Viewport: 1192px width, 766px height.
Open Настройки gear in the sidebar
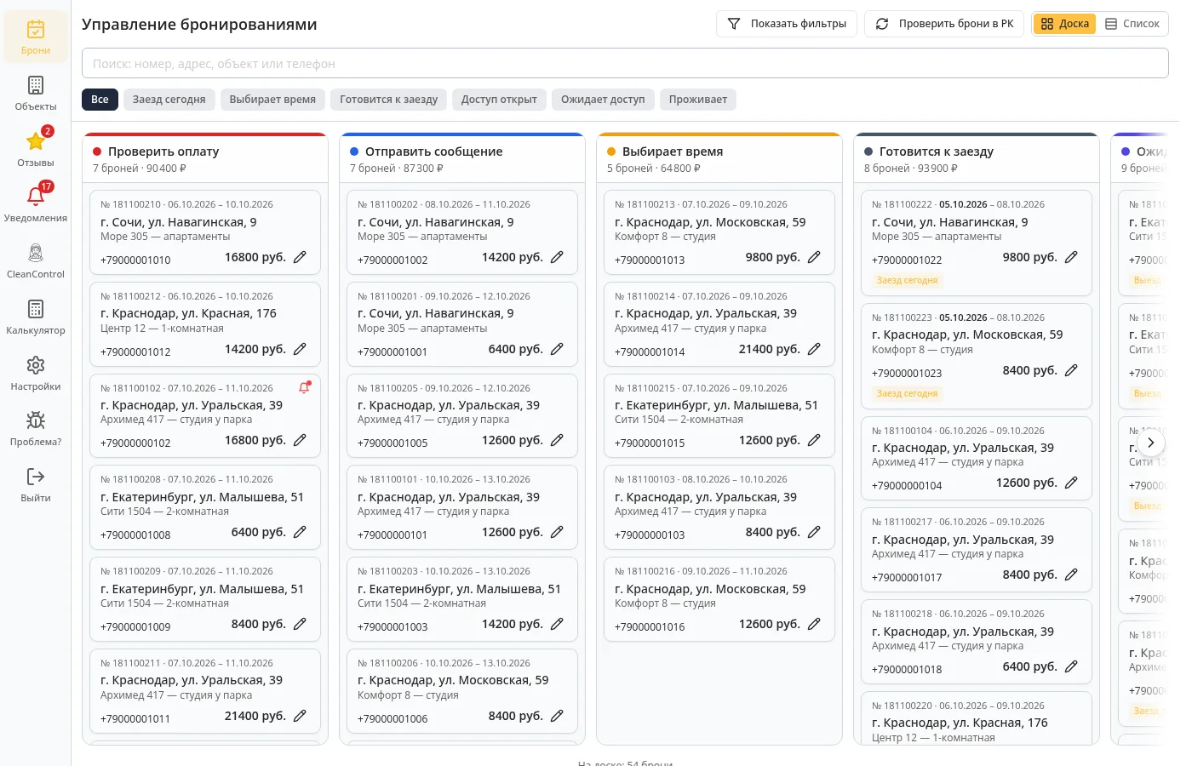[x=35, y=373]
